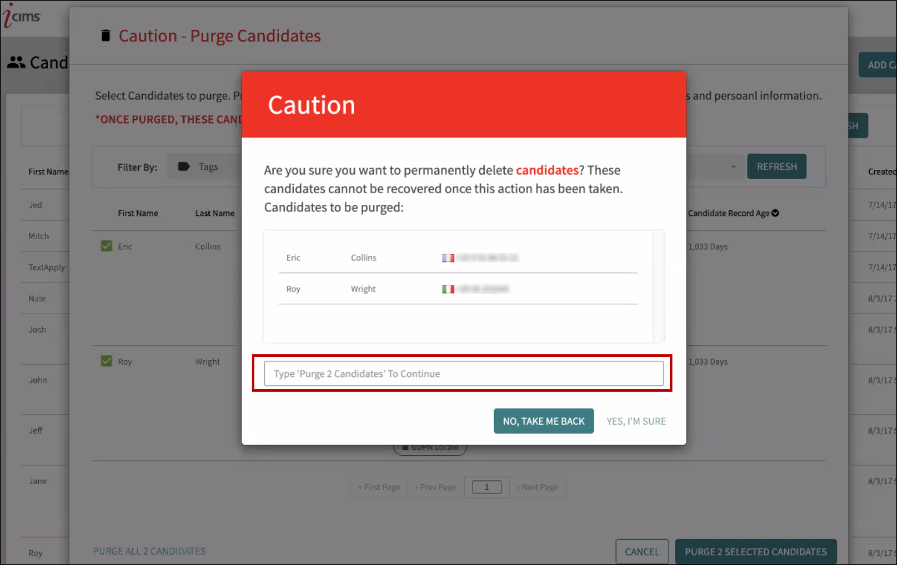Click PURGE 2 SELECTED CANDIDATES button
Image resolution: width=897 pixels, height=565 pixels.
click(756, 551)
